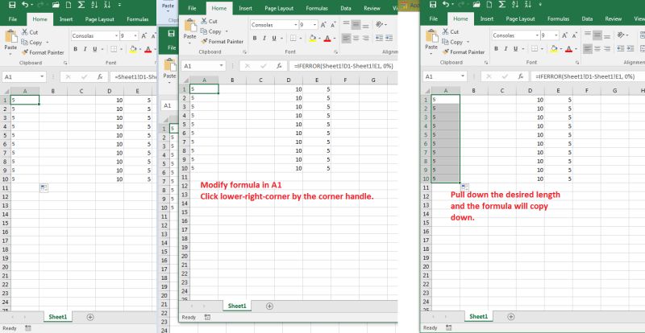Viewport: 645px width, 333px height.
Task: Open Review tab in the right window
Action: (614, 18)
